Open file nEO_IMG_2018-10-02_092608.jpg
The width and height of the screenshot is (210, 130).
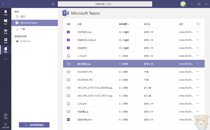point(95,88)
